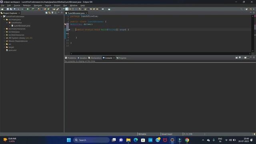Click the green Run button in toolbar

click(x=28, y=9)
